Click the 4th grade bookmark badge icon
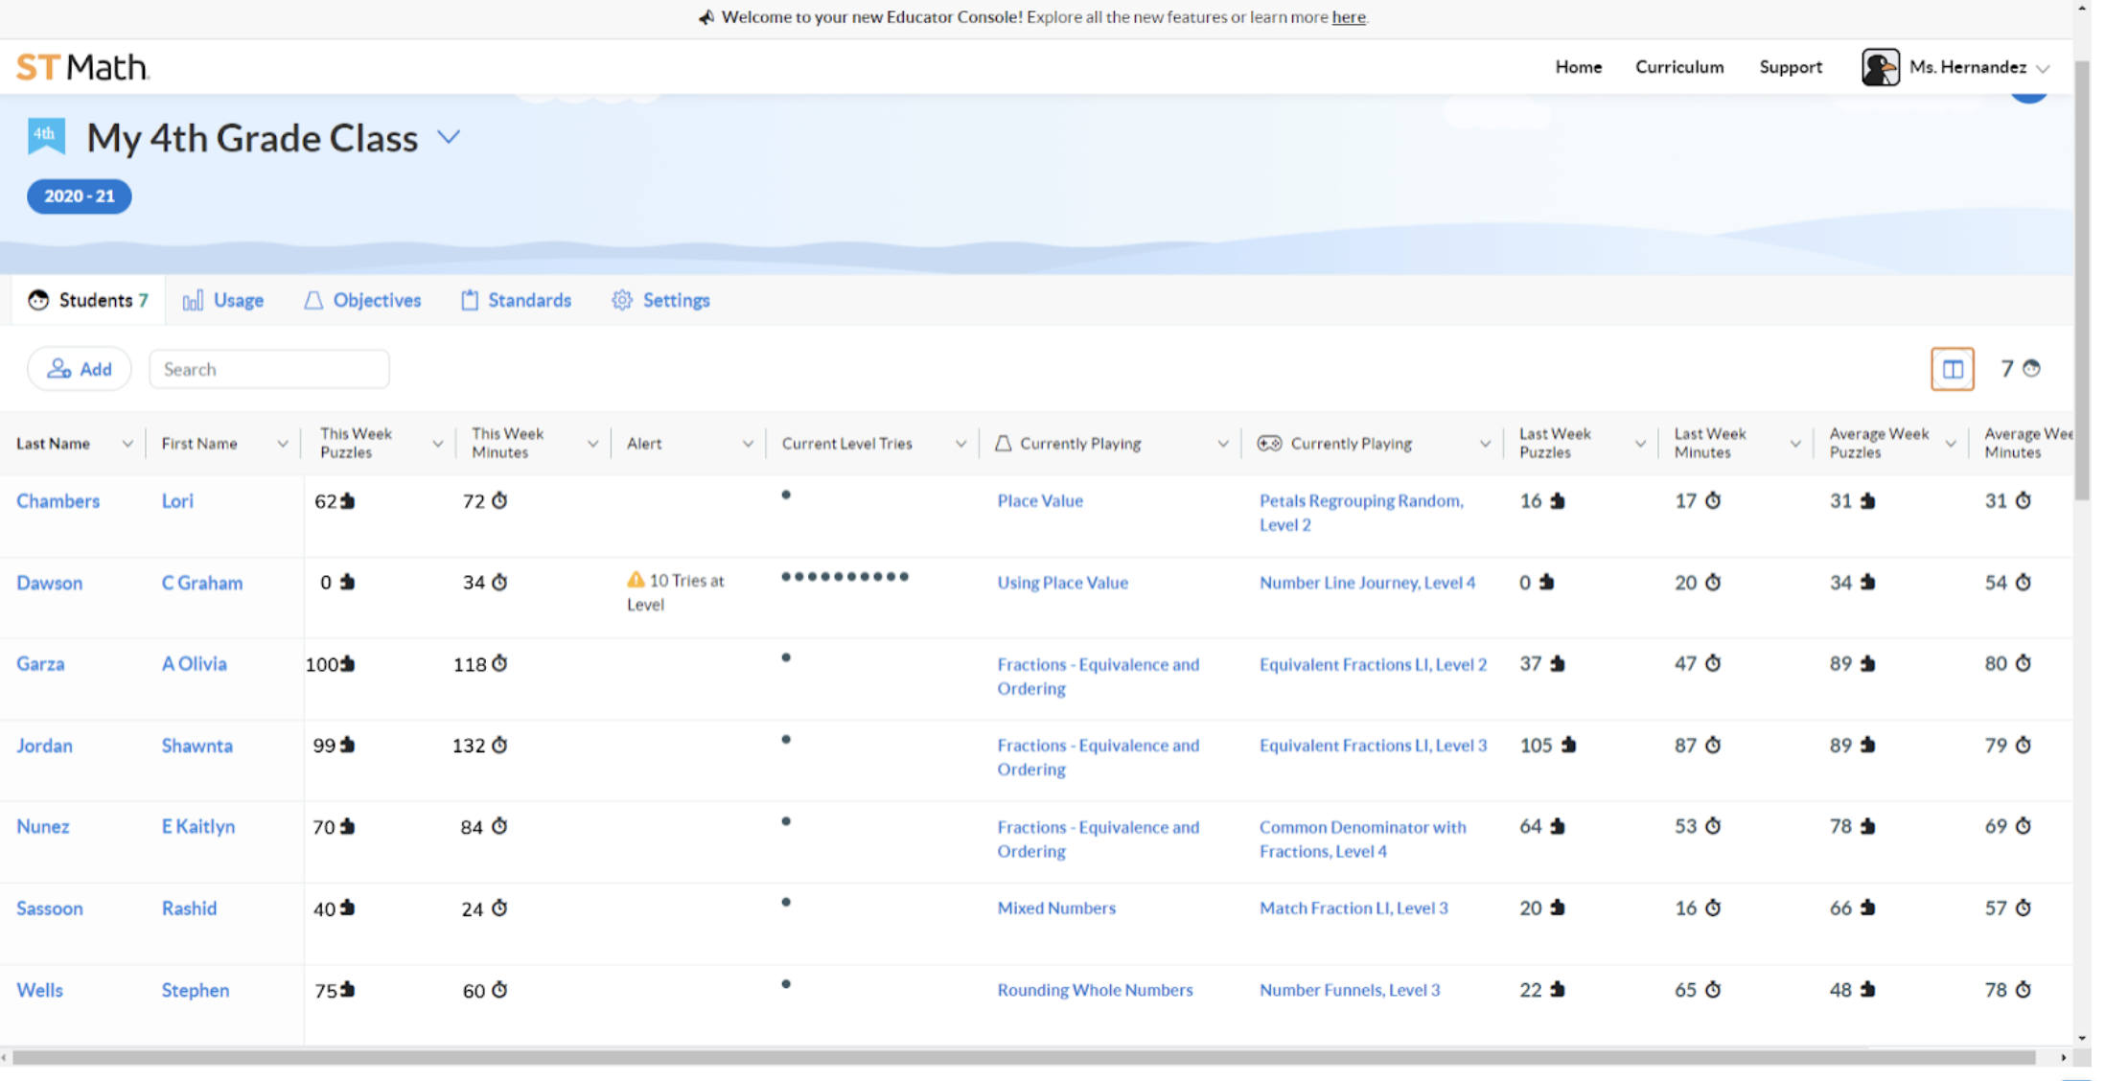Screen dimensions: 2105x1081 click(46, 136)
